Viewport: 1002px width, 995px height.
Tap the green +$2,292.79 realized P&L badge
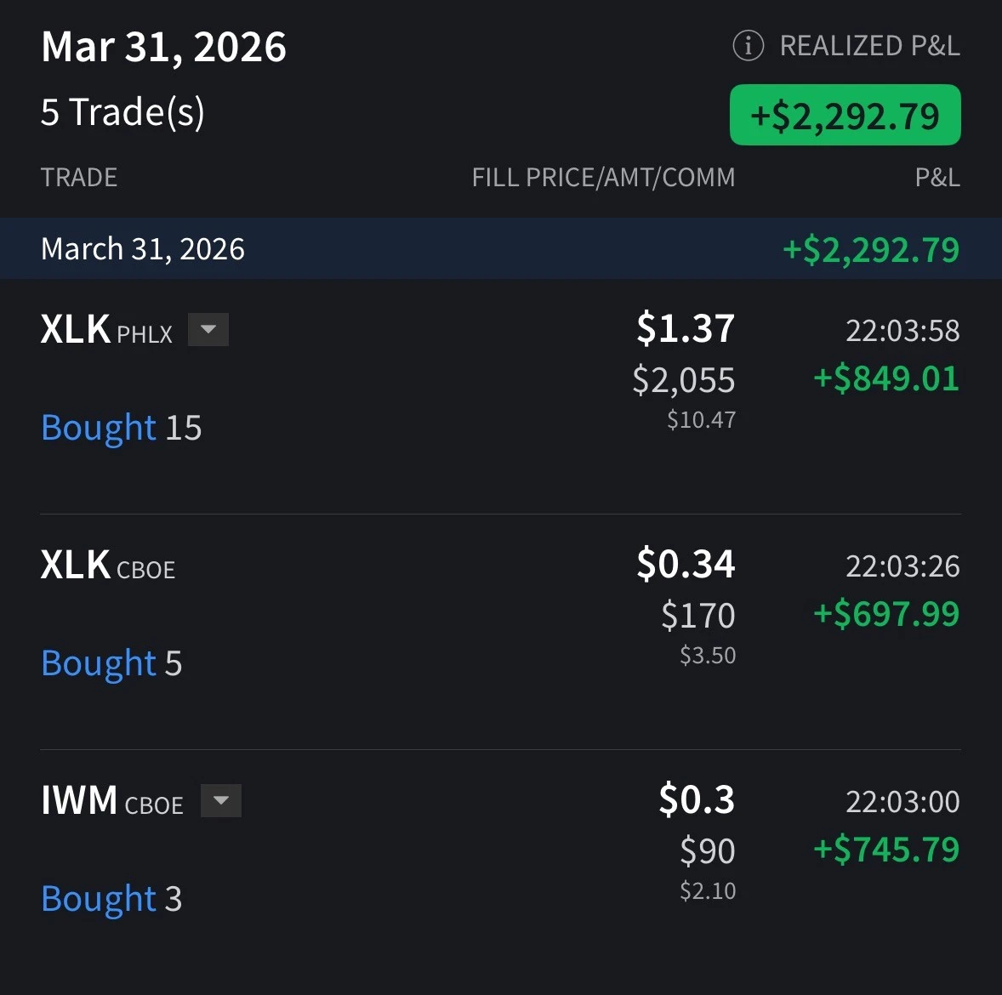point(845,116)
